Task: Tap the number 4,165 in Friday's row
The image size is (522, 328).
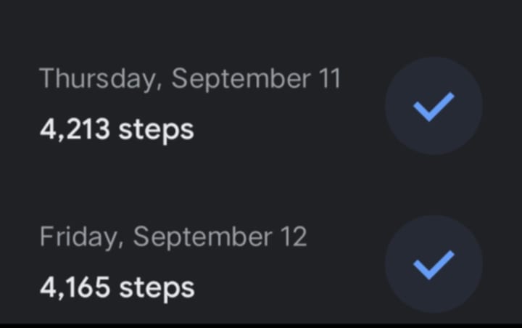Action: [75, 287]
